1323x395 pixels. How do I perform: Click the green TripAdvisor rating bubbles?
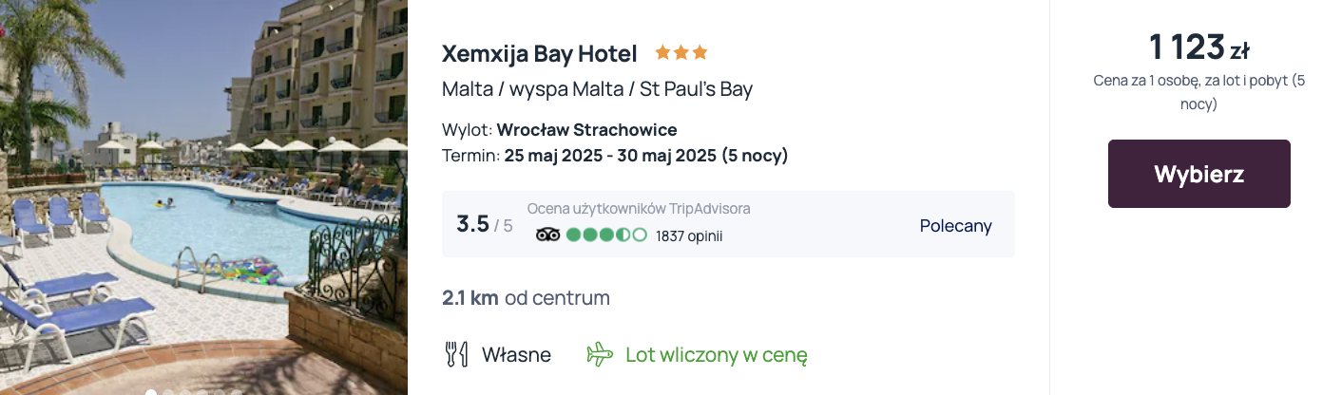606,235
